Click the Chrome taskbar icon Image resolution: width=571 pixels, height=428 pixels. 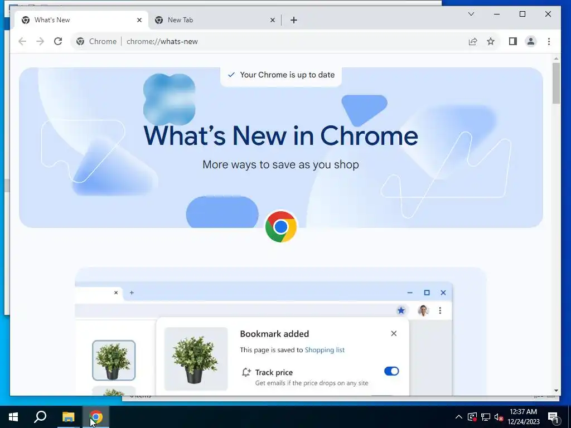tap(96, 417)
